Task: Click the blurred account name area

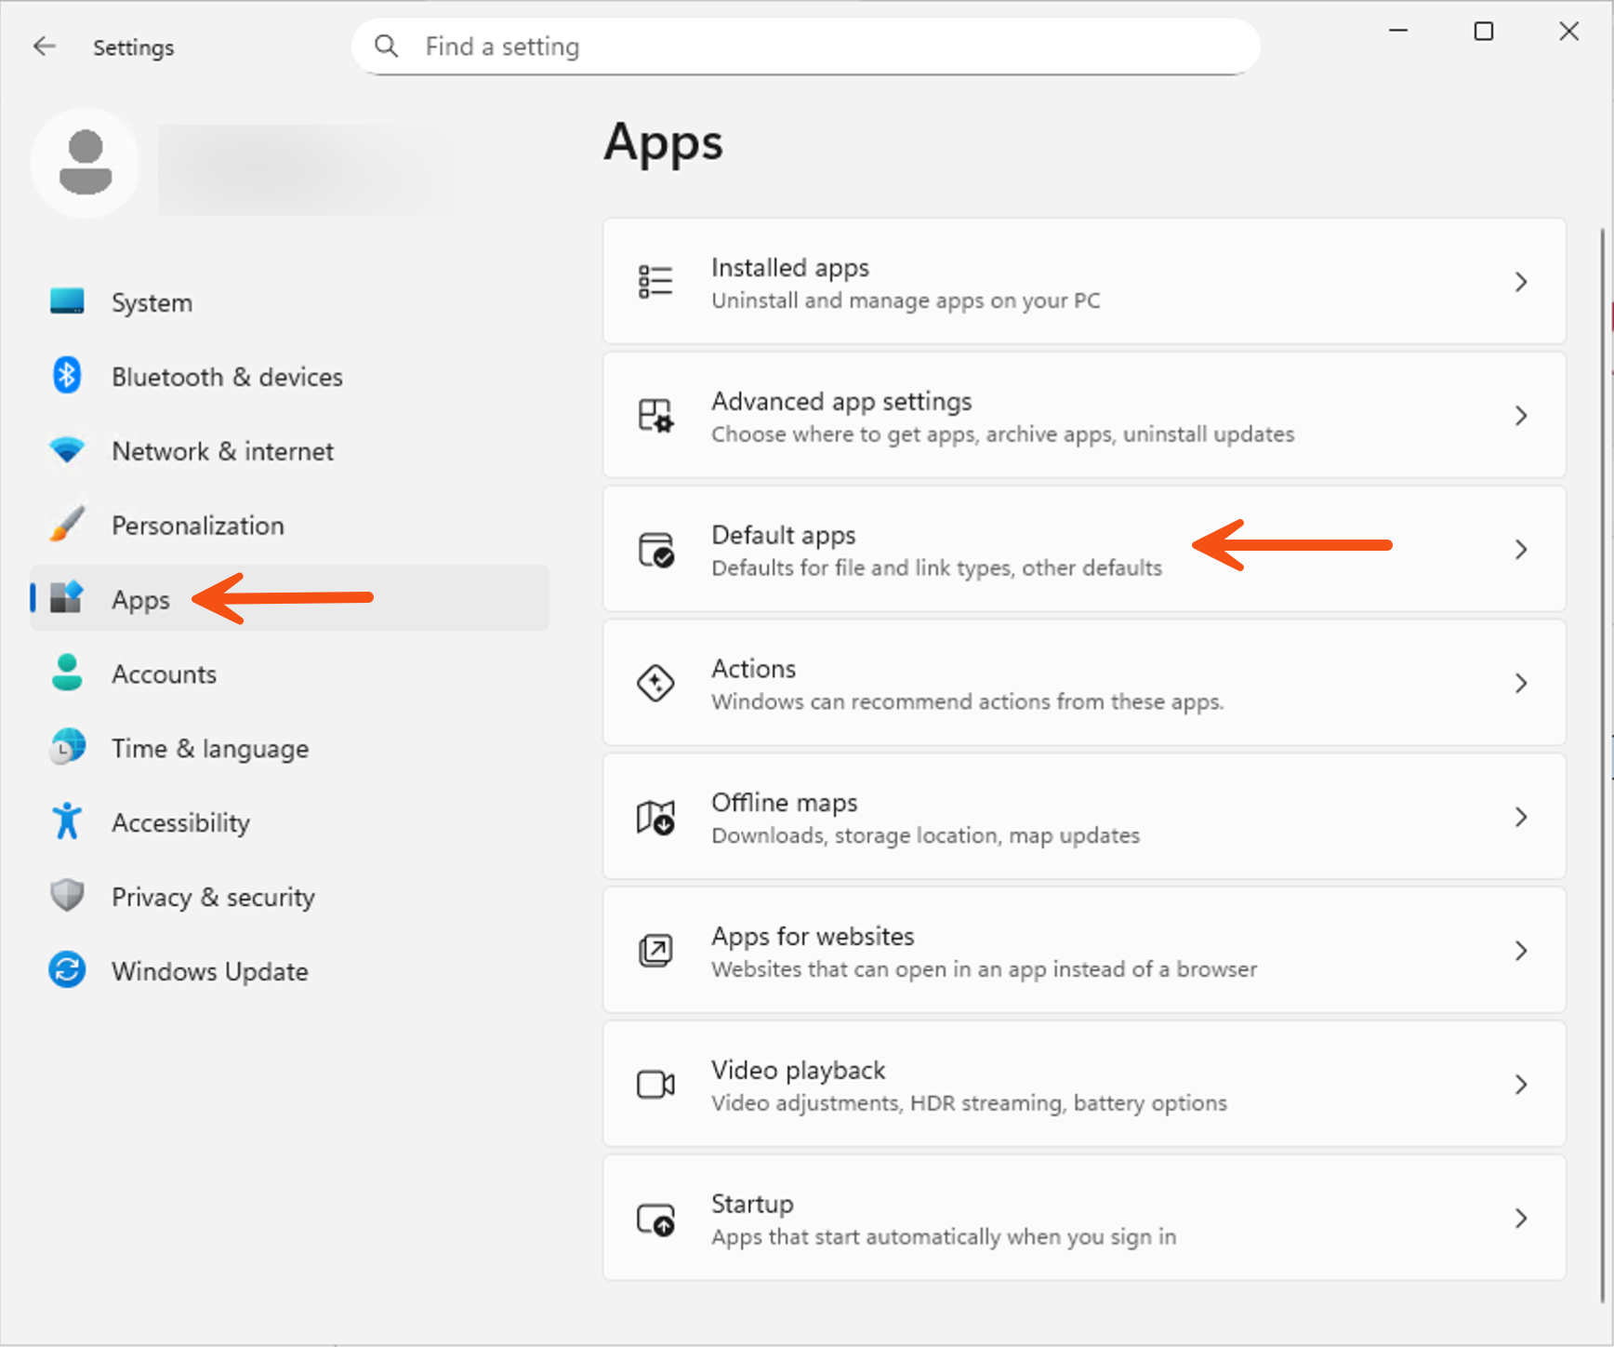Action: [306, 170]
